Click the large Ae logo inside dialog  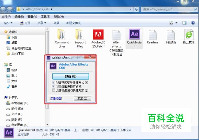pos(53,66)
